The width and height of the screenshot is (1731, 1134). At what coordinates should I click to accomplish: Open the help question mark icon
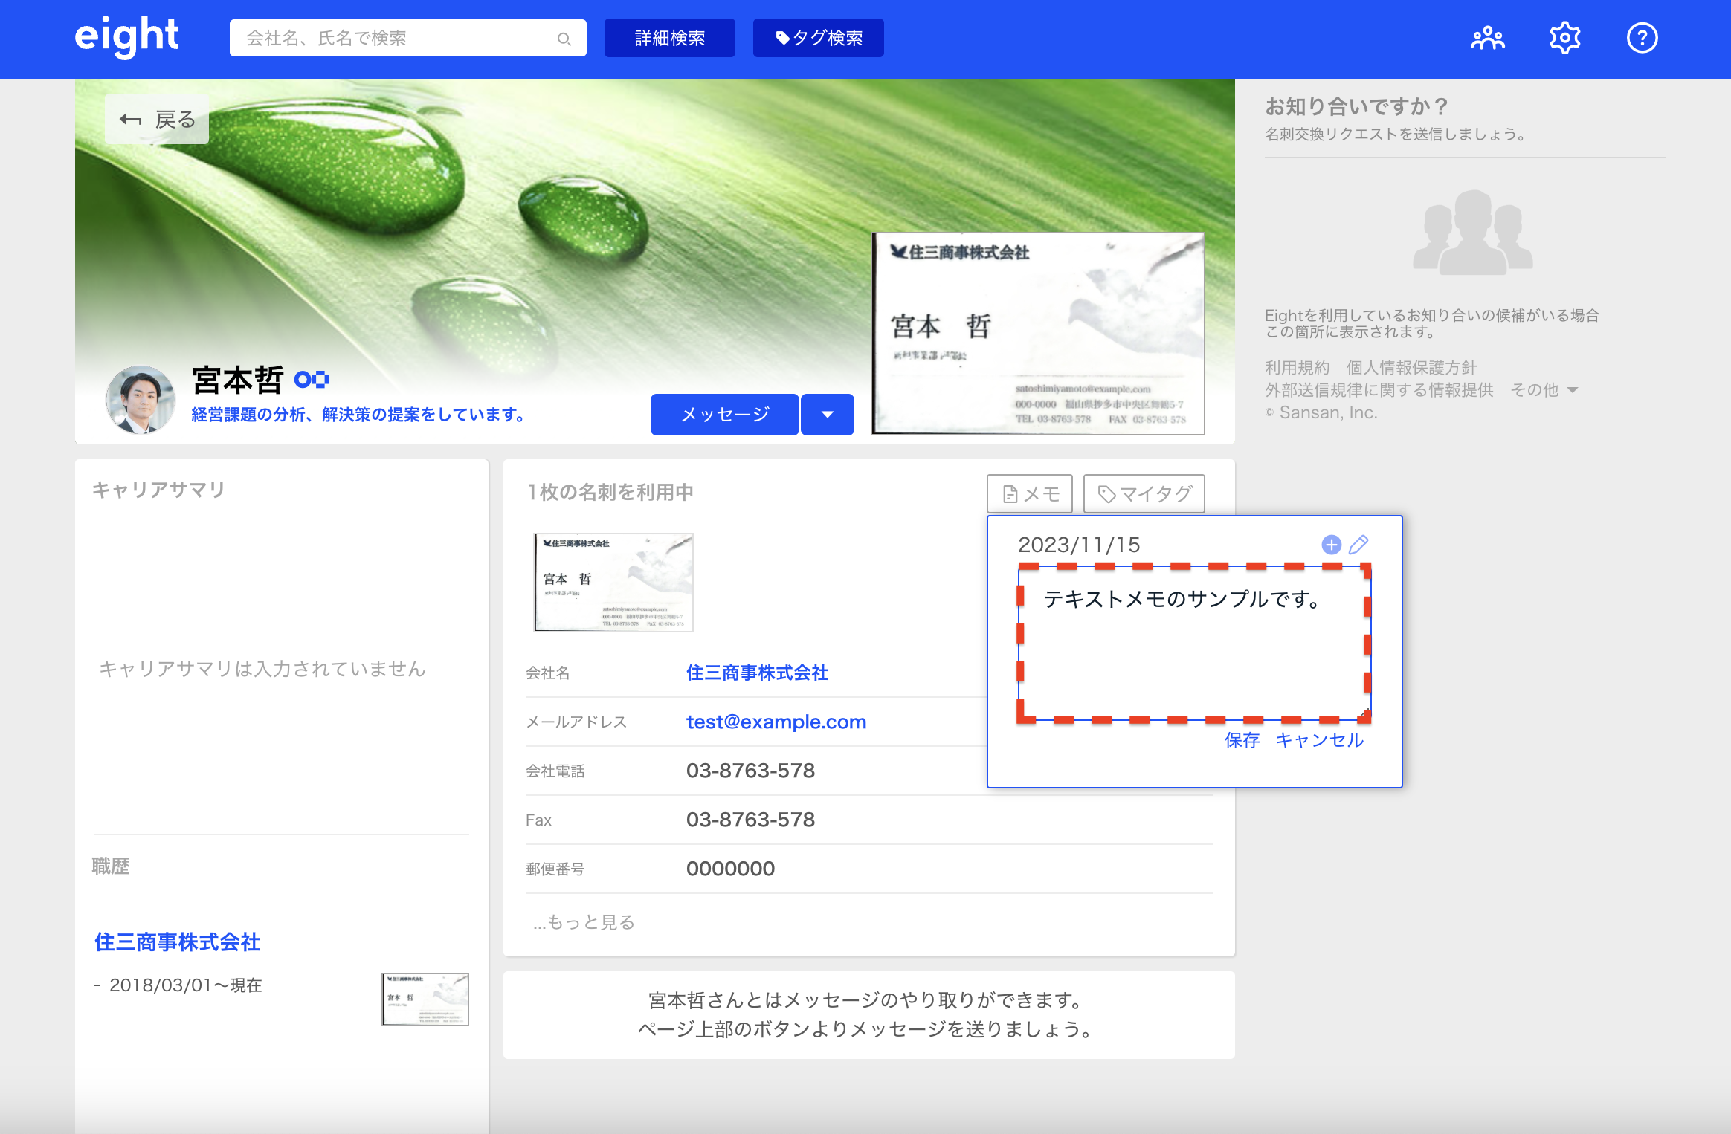coord(1642,38)
